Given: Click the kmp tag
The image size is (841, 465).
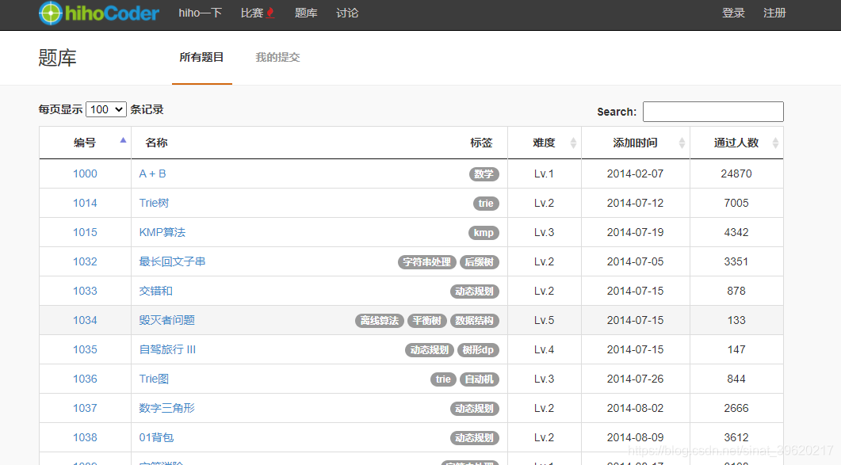Looking at the screenshot, I should pos(484,233).
